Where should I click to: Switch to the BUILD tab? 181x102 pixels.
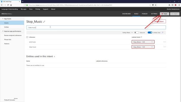(x=136, y=14)
